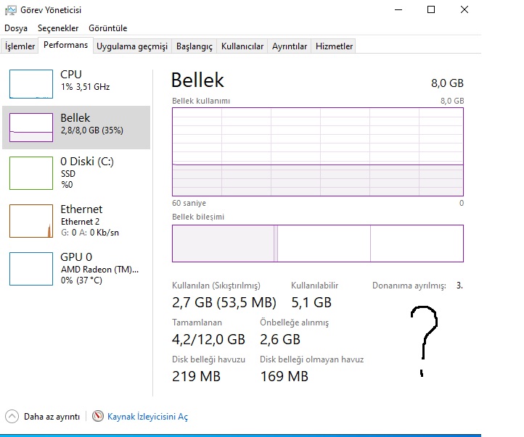Collapse view with Daha az ayrıntı chevron

pos(12,417)
